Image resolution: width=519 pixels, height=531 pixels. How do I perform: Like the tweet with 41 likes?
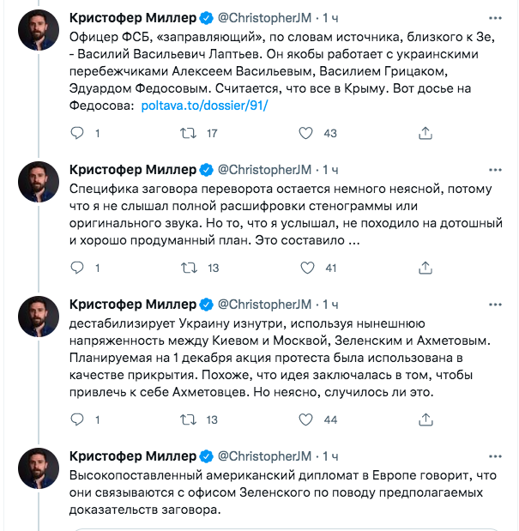[x=305, y=268]
